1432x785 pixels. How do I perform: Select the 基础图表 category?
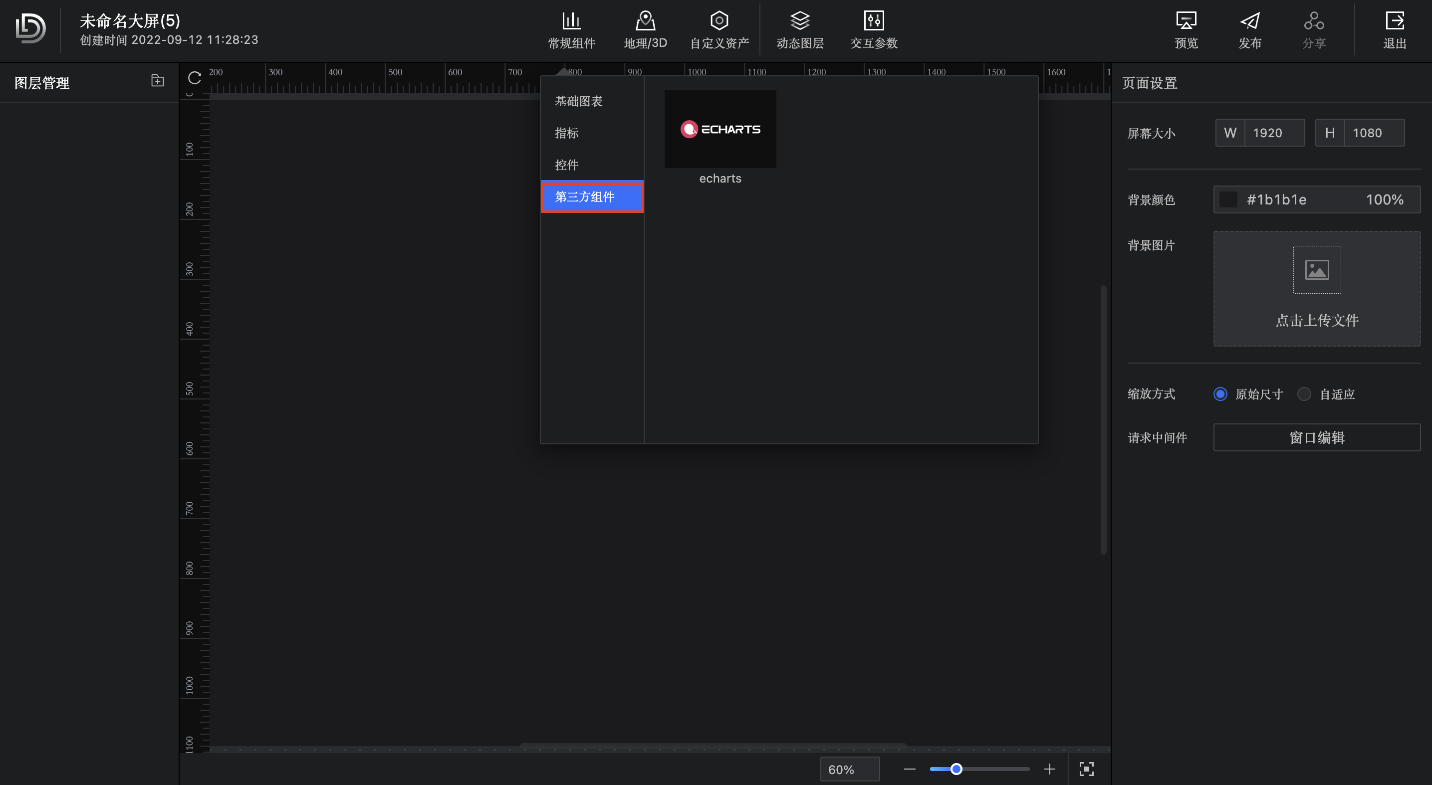coord(578,101)
